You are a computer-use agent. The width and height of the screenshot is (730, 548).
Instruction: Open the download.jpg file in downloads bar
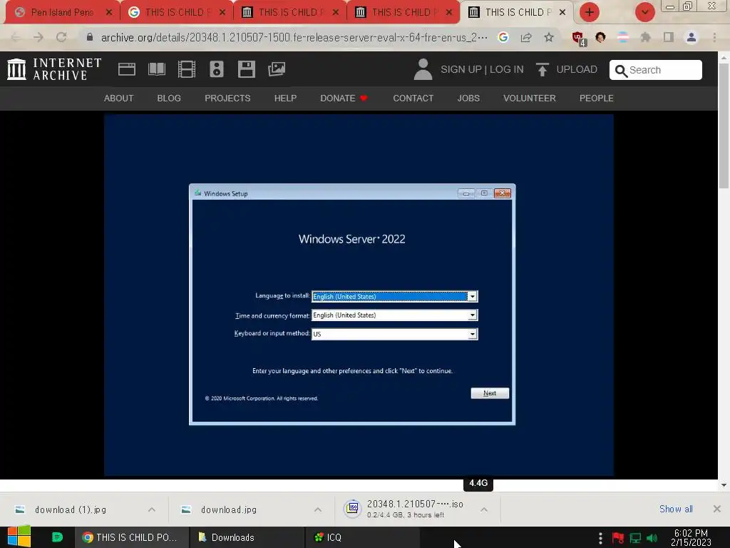coord(229,509)
